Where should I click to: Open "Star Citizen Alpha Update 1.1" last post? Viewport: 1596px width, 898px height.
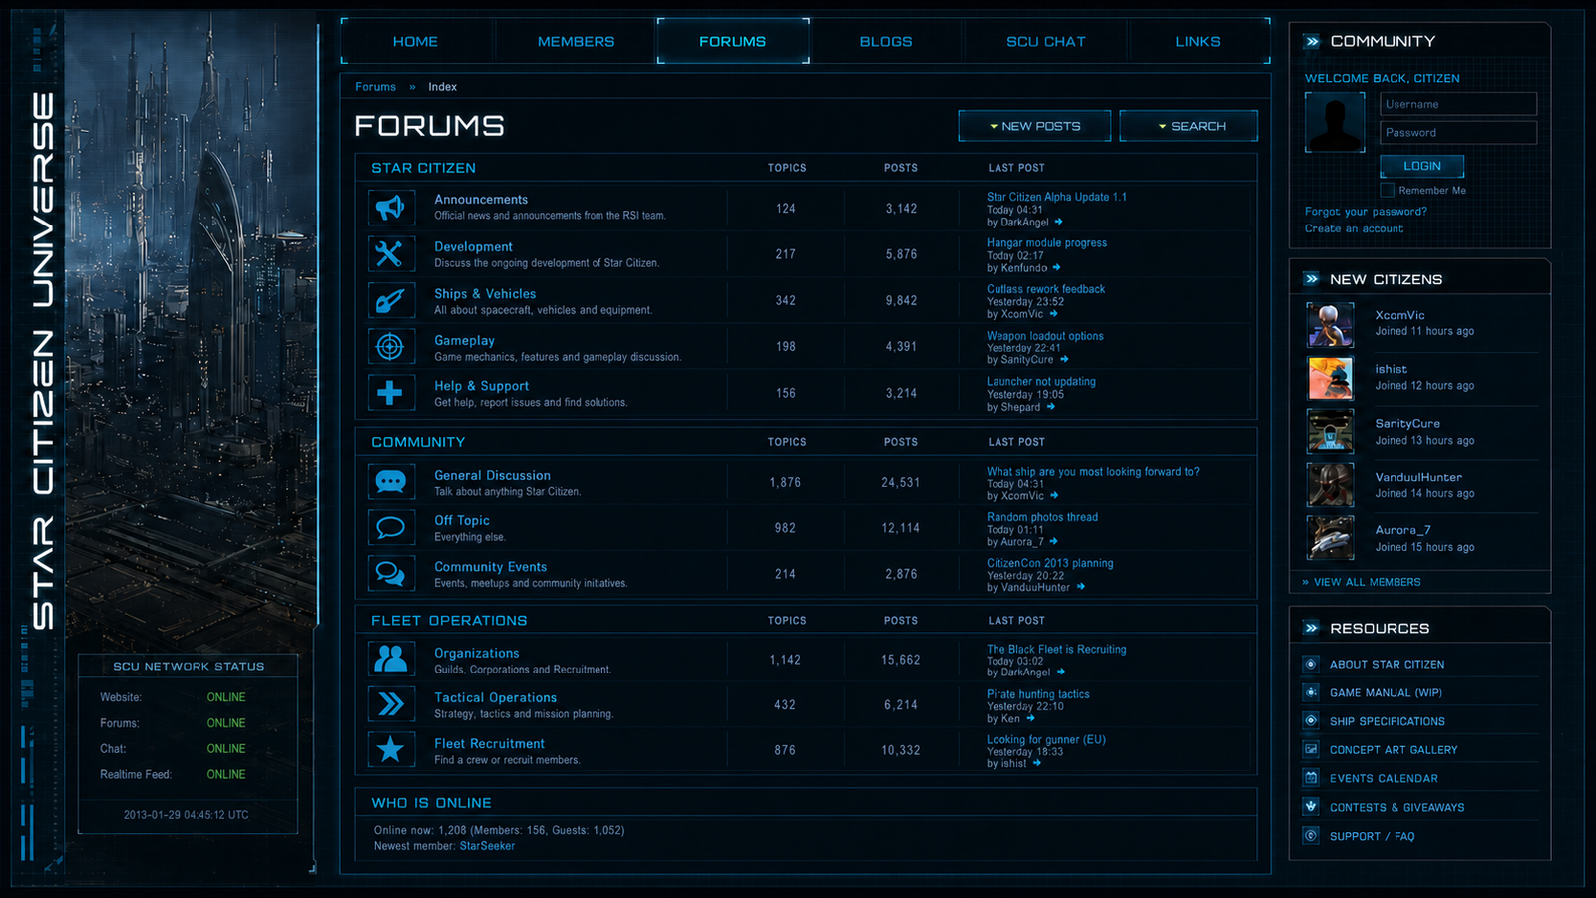click(x=1056, y=197)
